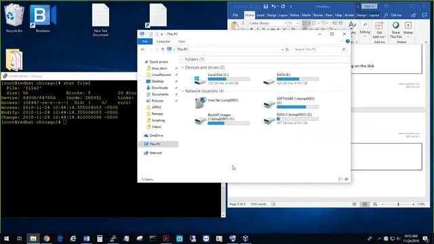Click the Share This File Webex icon
Viewport: 434px width, 244px height.
(x=396, y=30)
